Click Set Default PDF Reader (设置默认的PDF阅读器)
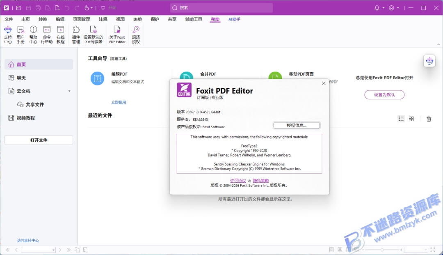The width and height of the screenshot is (443, 255). click(93, 34)
